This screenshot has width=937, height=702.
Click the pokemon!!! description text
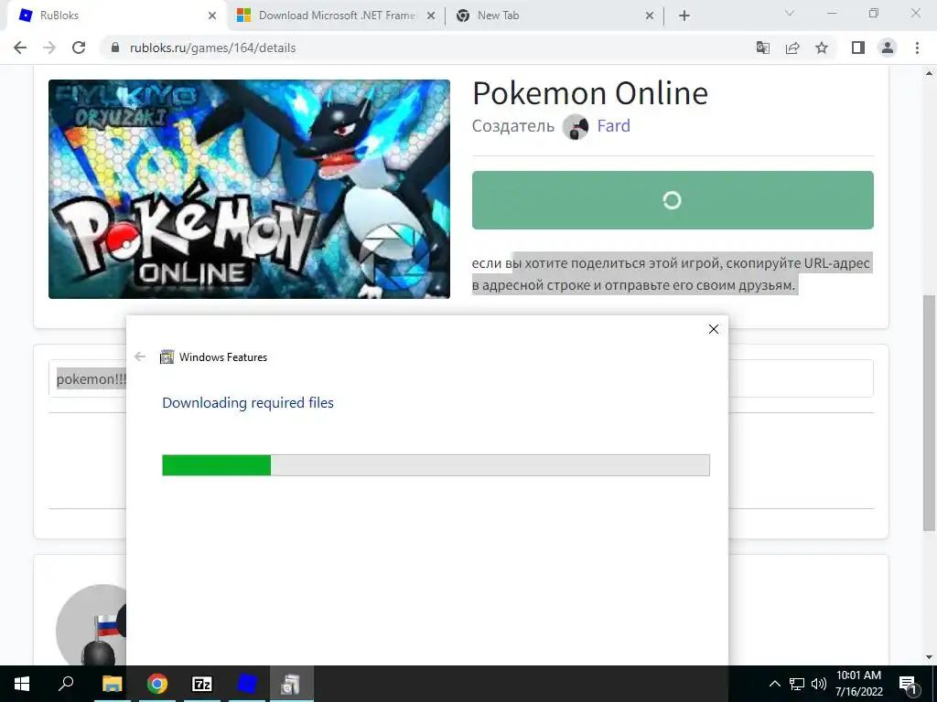coord(92,379)
